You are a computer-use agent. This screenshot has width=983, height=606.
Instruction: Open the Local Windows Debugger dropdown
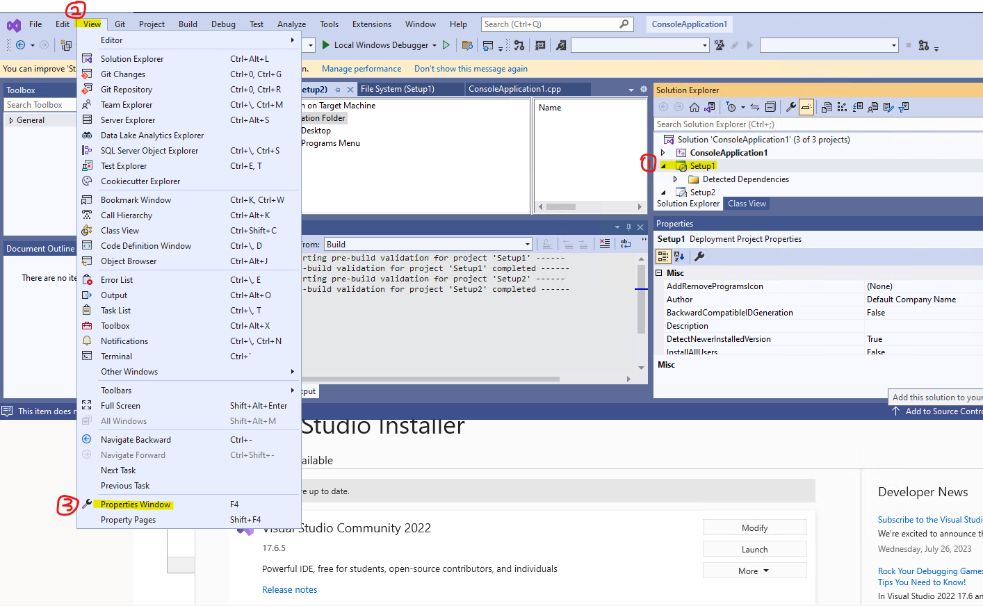[x=434, y=45]
